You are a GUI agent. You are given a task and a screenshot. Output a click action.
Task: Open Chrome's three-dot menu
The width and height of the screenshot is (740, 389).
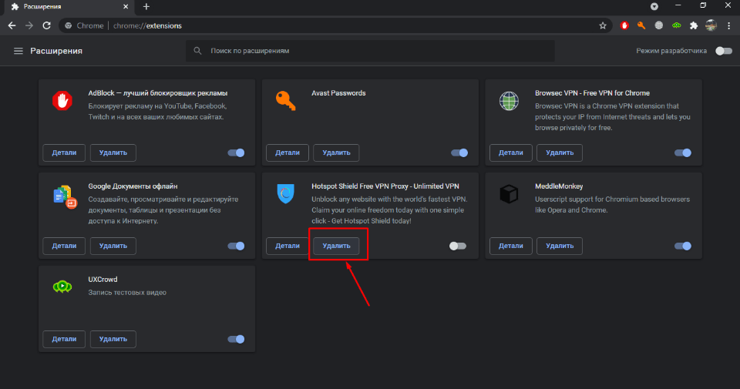(x=729, y=25)
